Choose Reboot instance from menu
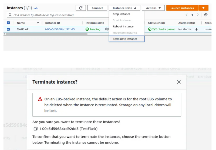 coord(123,26)
